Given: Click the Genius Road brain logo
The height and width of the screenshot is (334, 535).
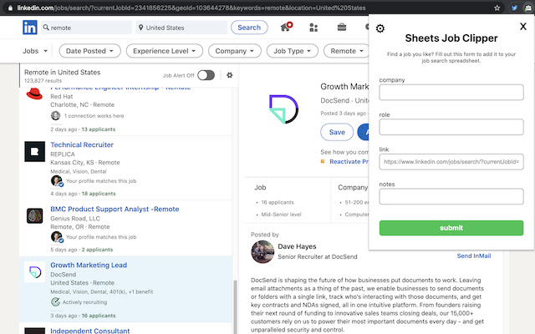Looking at the screenshot, I should [35, 215].
